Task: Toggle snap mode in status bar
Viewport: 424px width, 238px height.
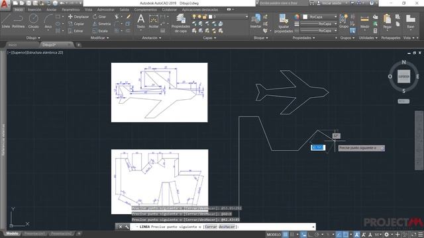Action: pyautogui.click(x=292, y=235)
